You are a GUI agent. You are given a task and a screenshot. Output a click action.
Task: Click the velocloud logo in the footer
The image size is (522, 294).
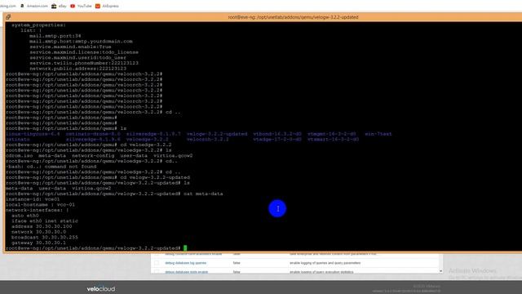101,288
